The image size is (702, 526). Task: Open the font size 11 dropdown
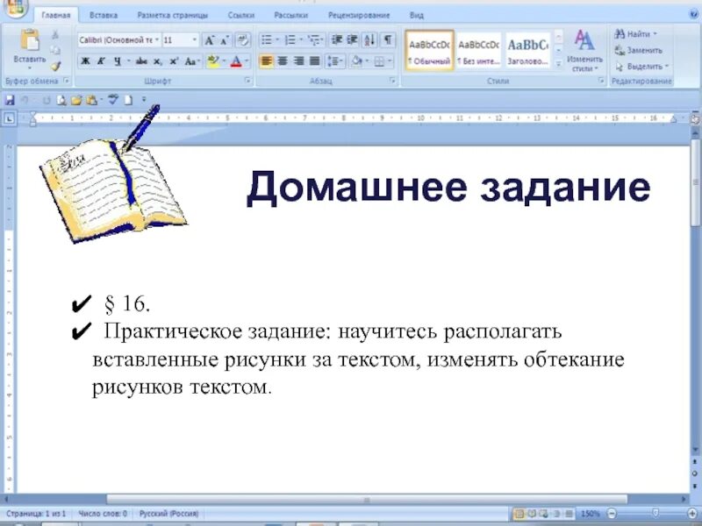point(194,40)
